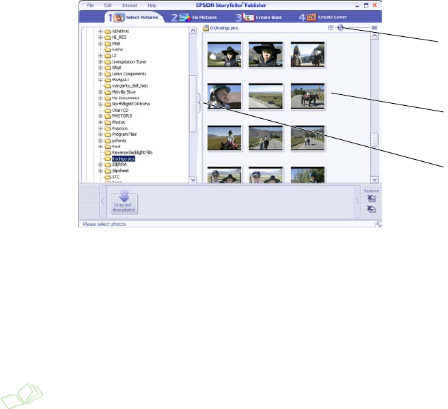The width and height of the screenshot is (448, 409).
Task: Click the thumbnail size slider knob
Action: (x=340, y=28)
